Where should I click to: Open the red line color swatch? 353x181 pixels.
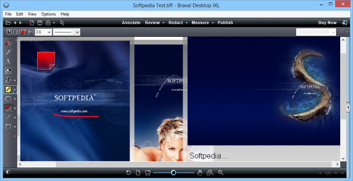23,32
